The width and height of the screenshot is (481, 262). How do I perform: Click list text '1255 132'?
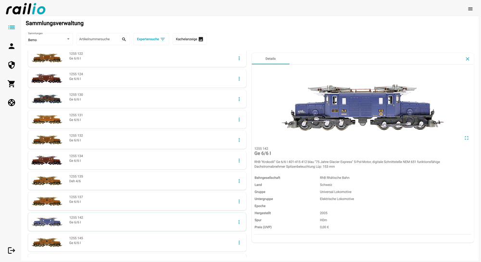76,136
